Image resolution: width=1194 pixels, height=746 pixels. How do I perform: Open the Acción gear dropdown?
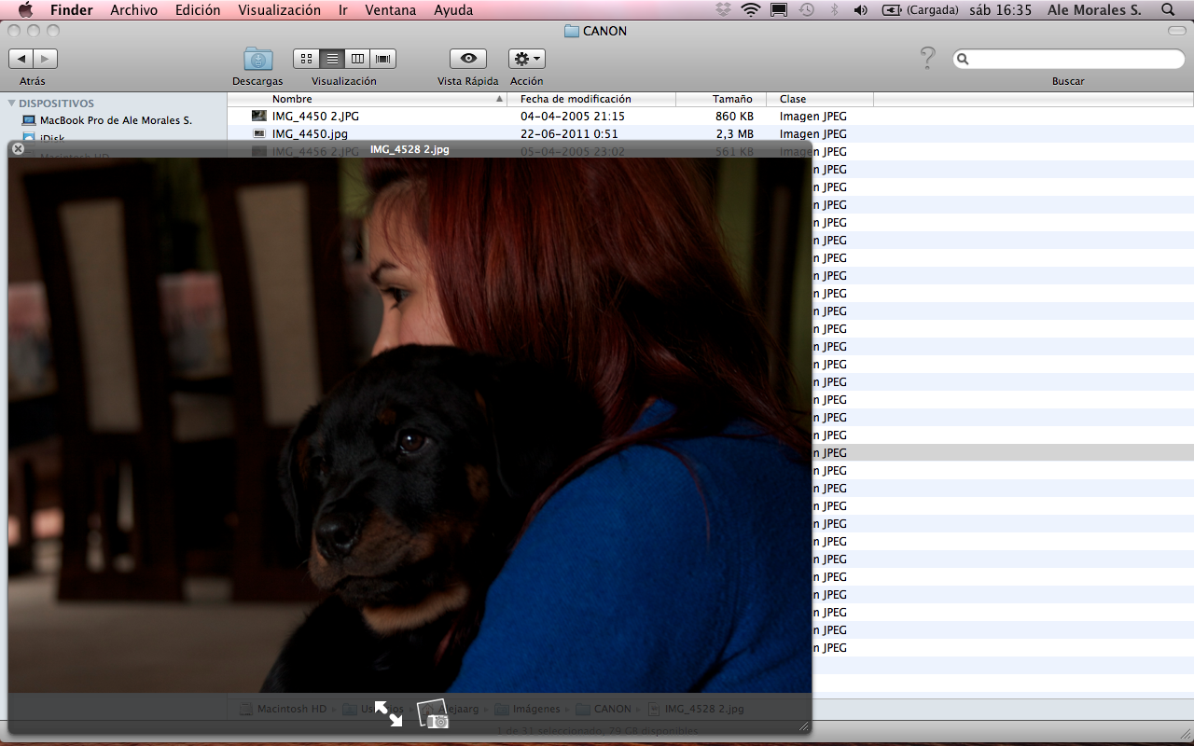tap(527, 59)
